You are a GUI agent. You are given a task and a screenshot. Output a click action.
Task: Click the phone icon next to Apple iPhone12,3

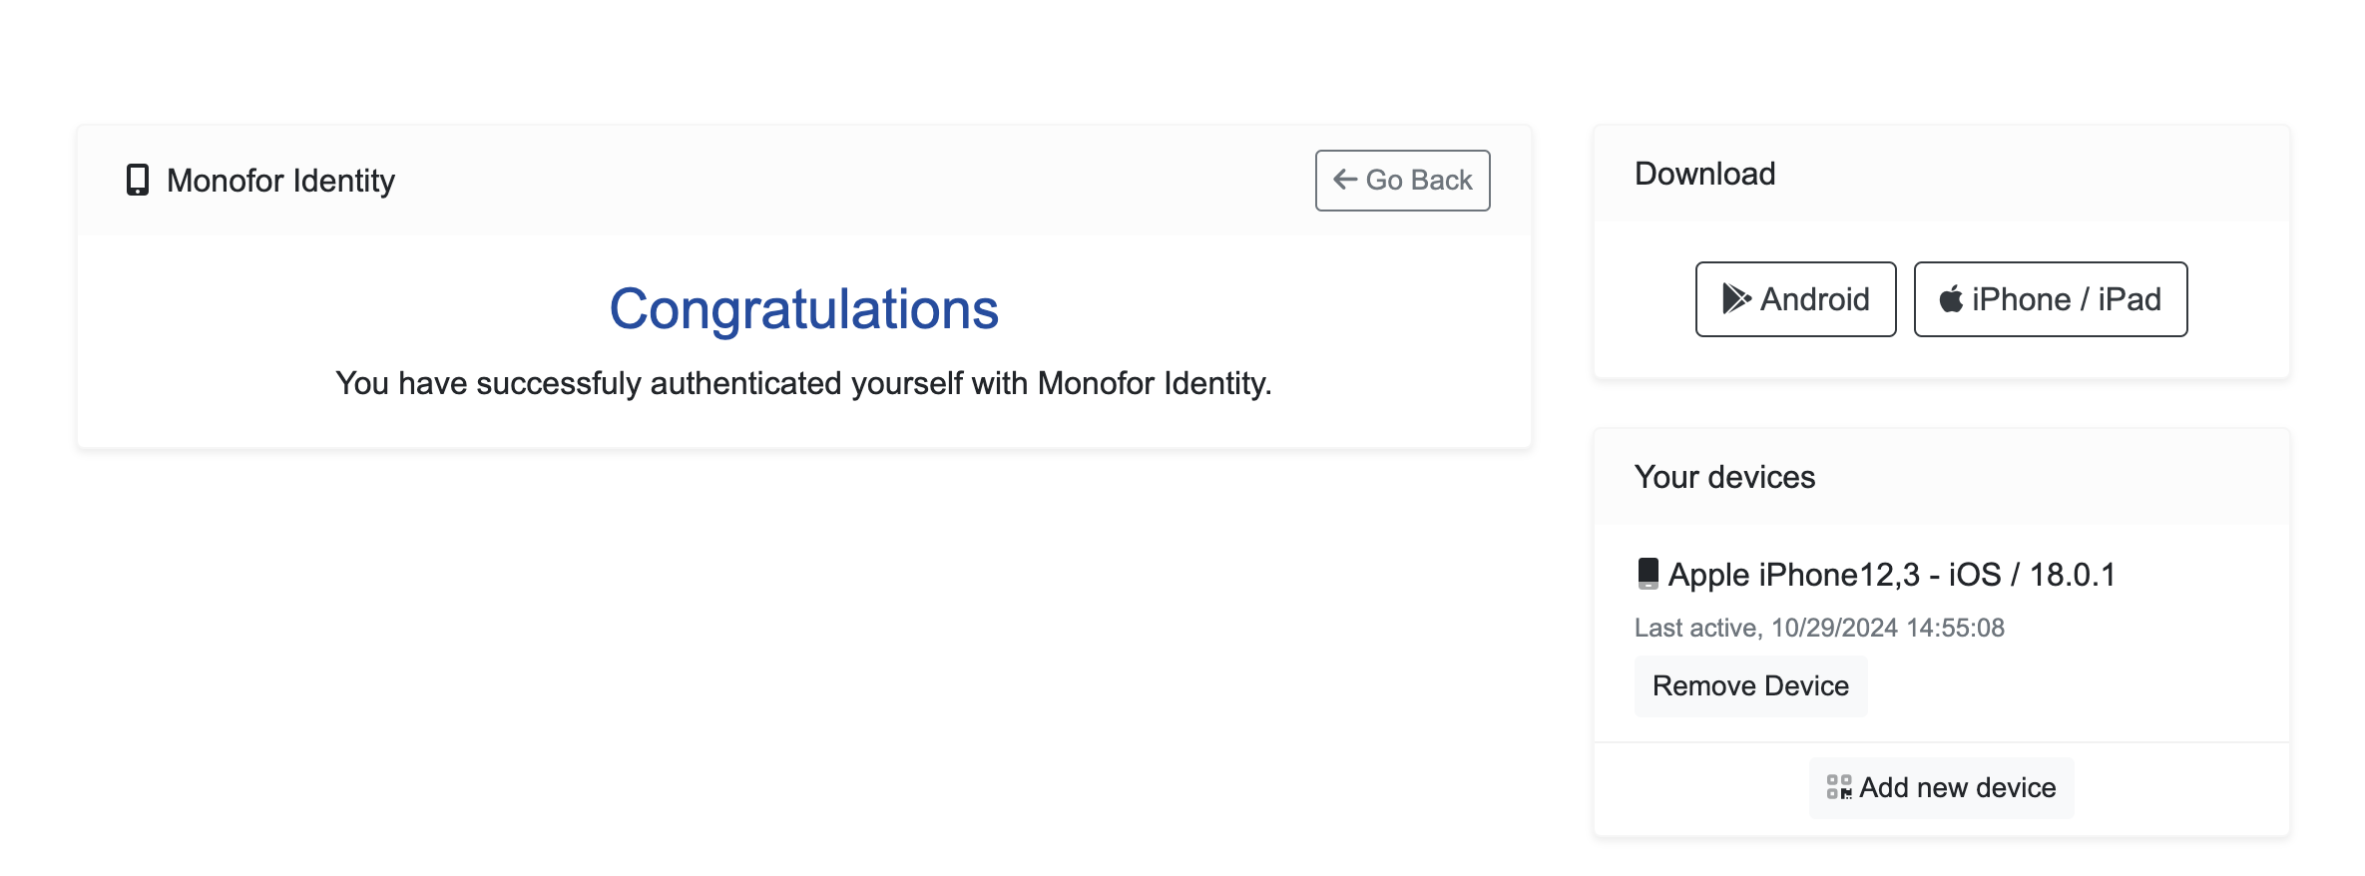click(x=1650, y=574)
